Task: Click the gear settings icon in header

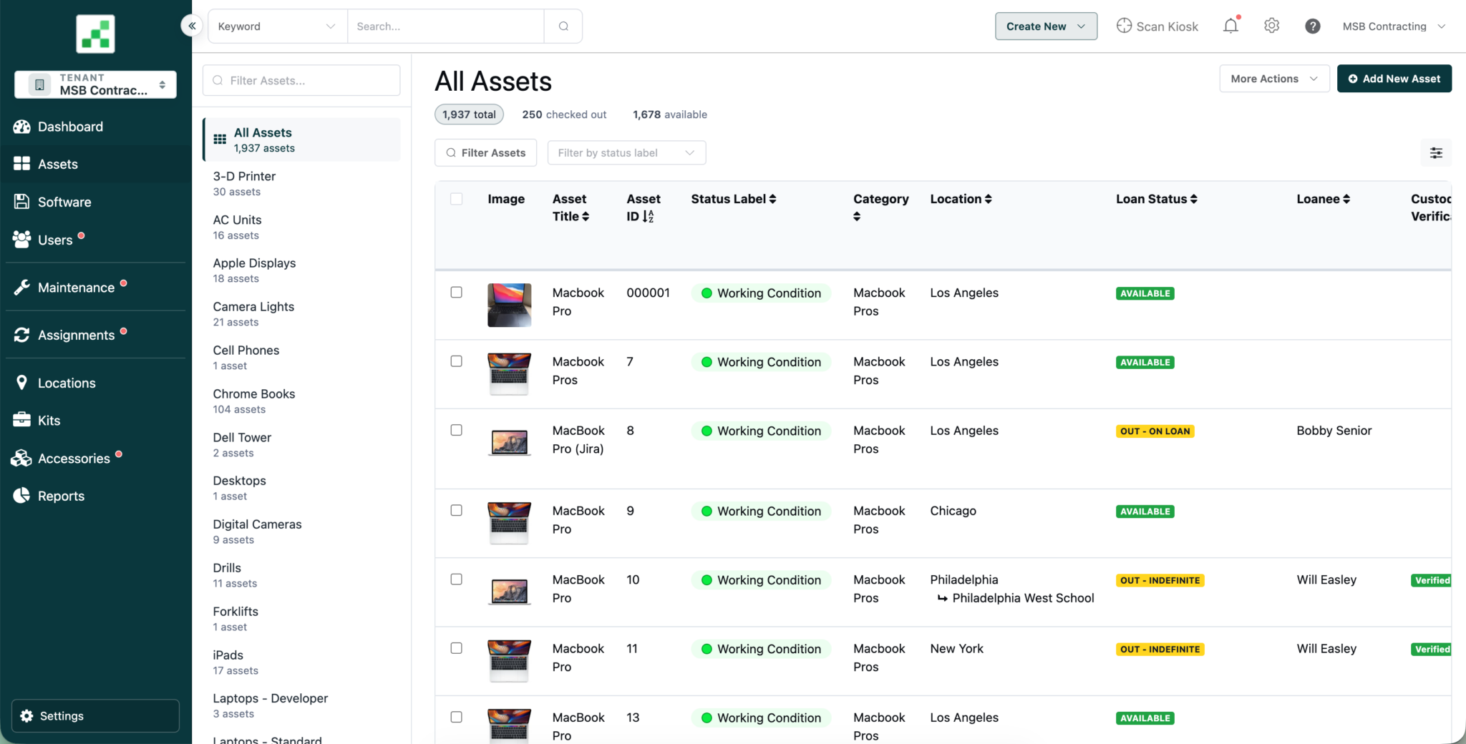Action: pos(1271,26)
